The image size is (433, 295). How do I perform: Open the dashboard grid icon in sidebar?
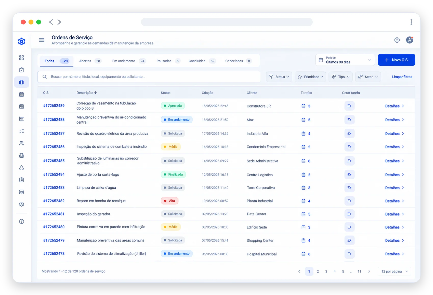pyautogui.click(x=22, y=58)
